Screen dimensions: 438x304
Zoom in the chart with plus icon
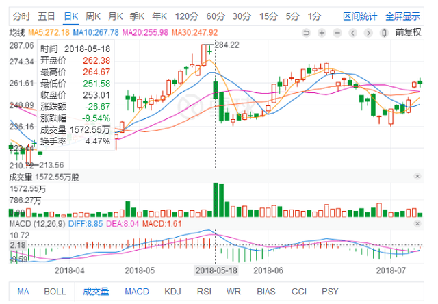click(x=322, y=33)
